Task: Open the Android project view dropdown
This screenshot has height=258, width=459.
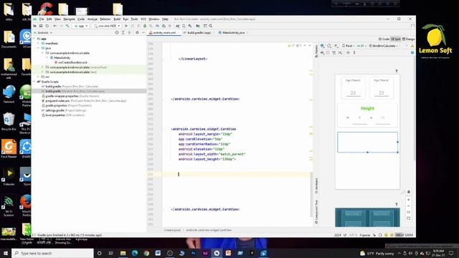Action: (43, 33)
